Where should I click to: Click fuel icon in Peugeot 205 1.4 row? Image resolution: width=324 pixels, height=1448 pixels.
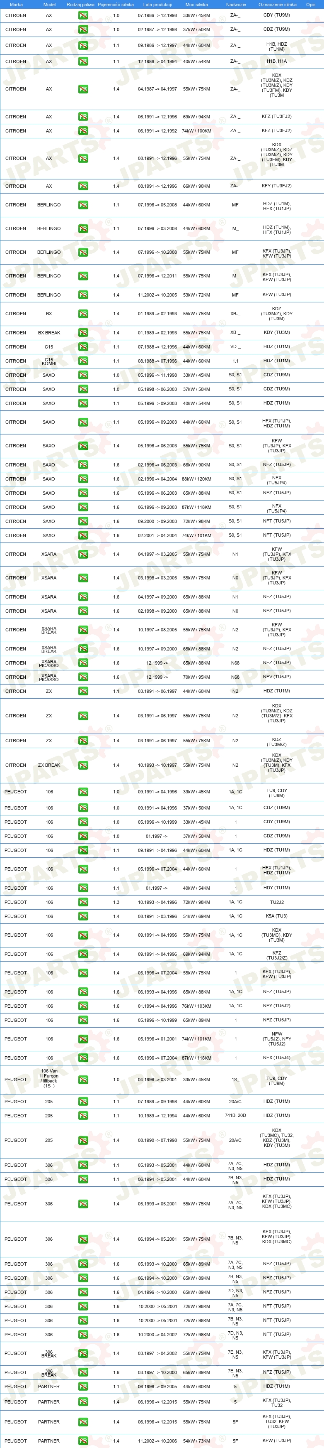83,1141
